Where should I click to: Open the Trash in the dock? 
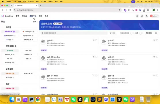click(148, 99)
